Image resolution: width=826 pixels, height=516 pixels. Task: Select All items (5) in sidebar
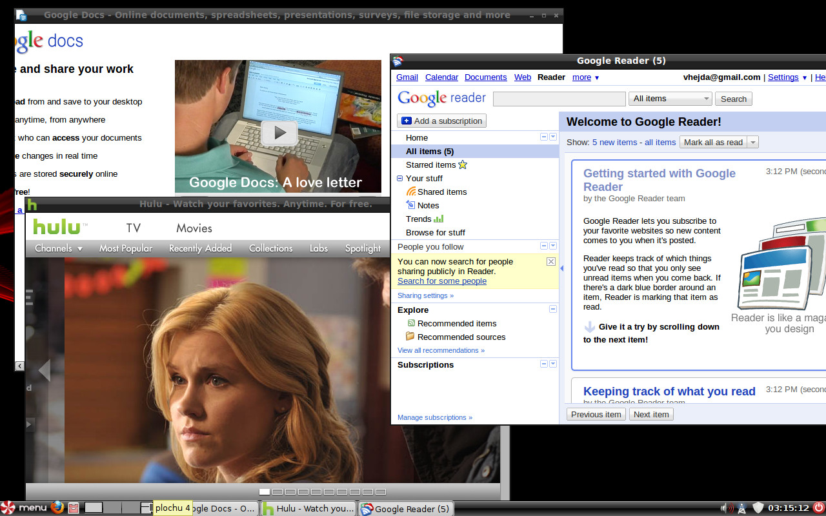(x=475, y=151)
